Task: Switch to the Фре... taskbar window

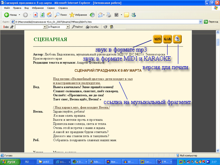Action: click(x=113, y=162)
